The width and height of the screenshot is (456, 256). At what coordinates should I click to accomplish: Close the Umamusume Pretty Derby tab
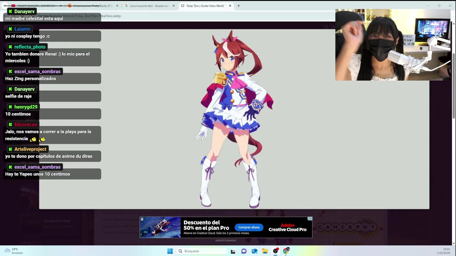(x=117, y=6)
